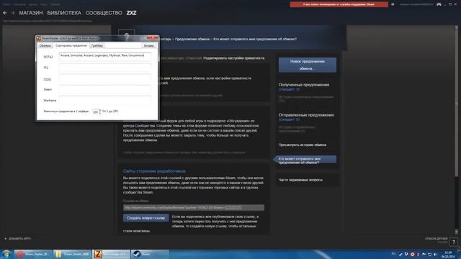
Task: Open the МАГАЗИН section
Action: pos(31,13)
